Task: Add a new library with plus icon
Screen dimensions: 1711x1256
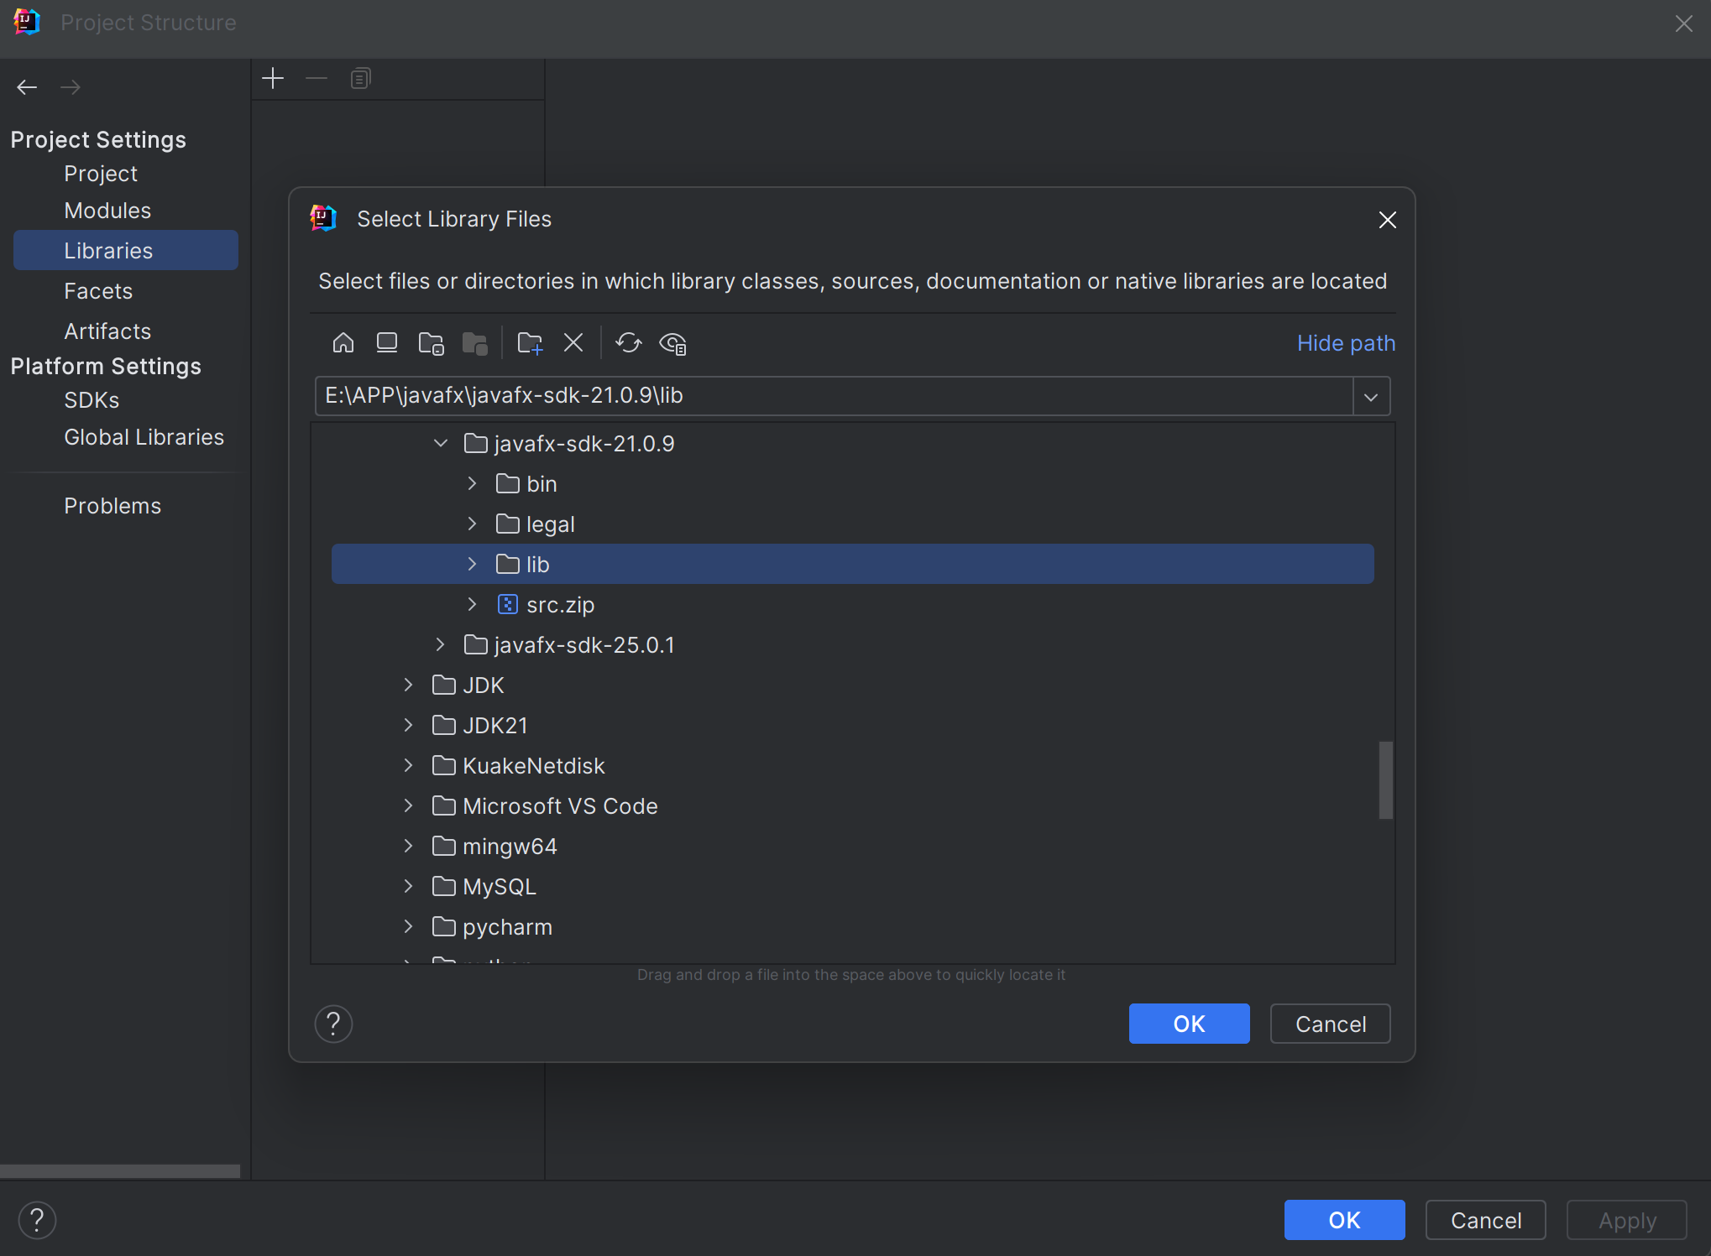Action: point(273,79)
